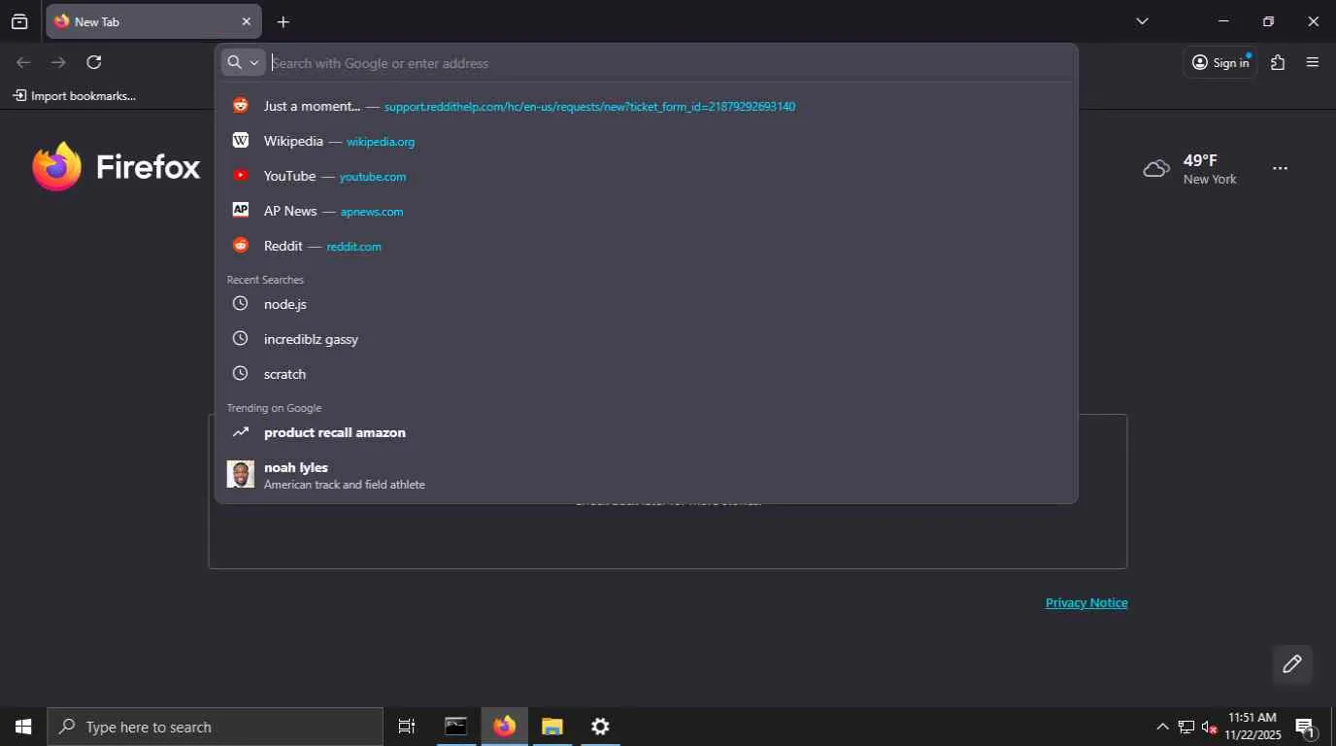This screenshot has width=1336, height=746.
Task: Click the Firefox taskbar icon
Action: (504, 727)
